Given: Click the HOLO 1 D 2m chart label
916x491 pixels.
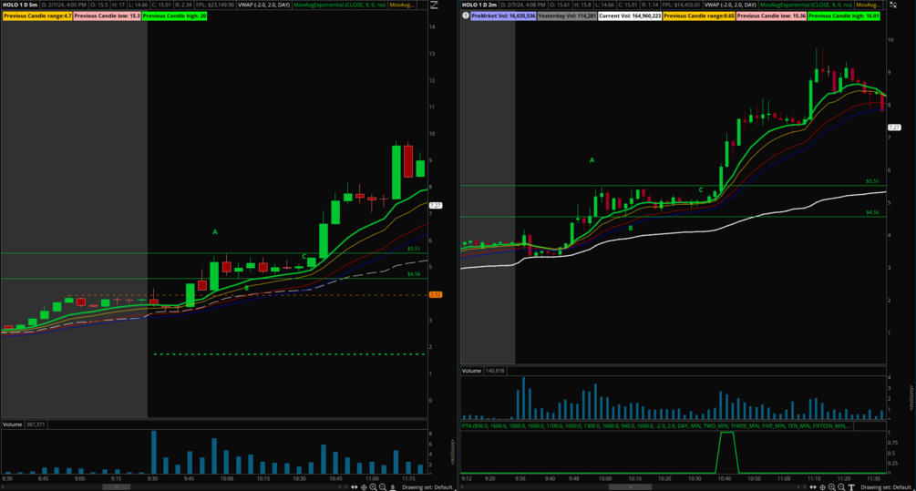Looking at the screenshot, I should (x=479, y=5).
